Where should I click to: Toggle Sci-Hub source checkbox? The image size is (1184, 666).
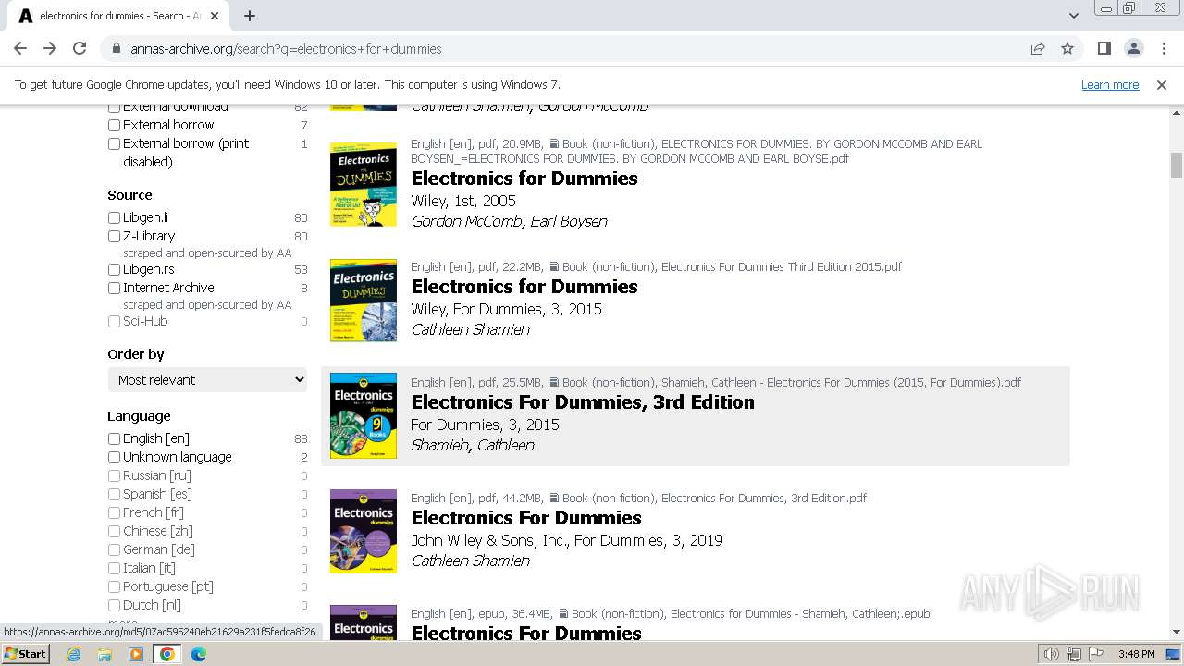click(114, 321)
